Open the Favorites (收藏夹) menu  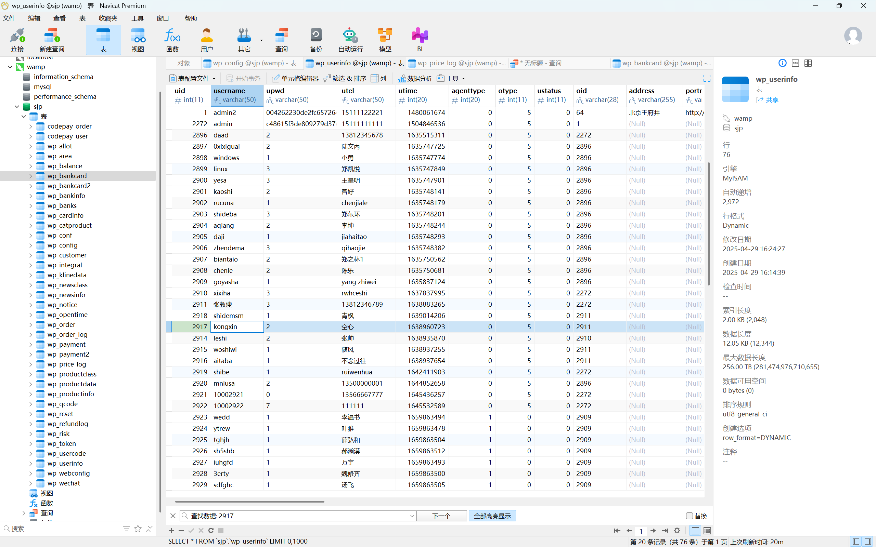pyautogui.click(x=108, y=18)
